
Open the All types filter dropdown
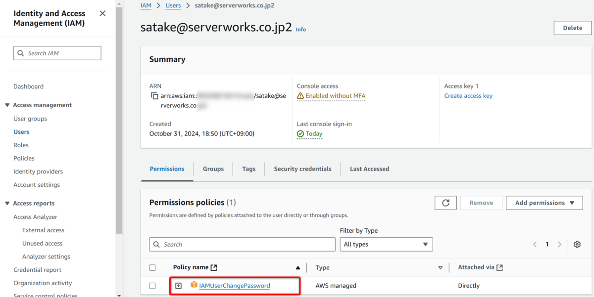click(x=386, y=244)
